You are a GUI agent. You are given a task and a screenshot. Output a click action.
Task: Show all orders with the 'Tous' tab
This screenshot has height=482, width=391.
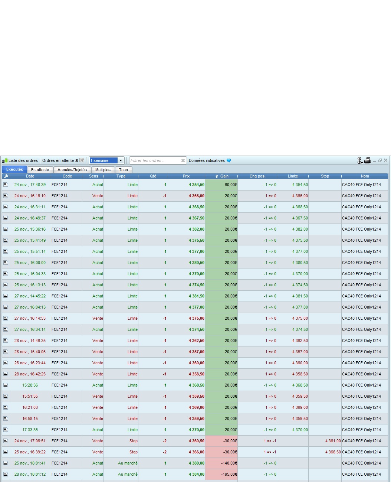coord(123,170)
